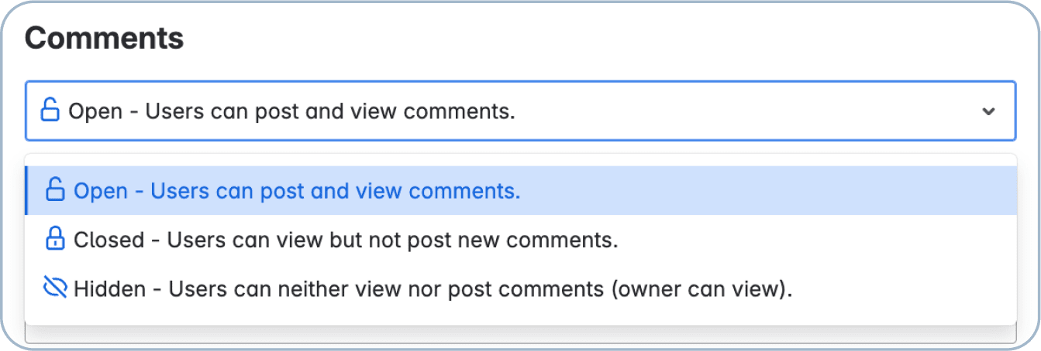This screenshot has width=1041, height=351.
Task: Click the Comments select box field
Action: (519, 111)
